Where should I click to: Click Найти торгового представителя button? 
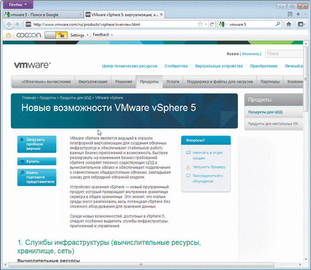(x=37, y=177)
